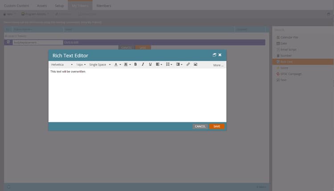Maximize the Rich Text Editor dialog
334x191 pixels.
[215, 55]
